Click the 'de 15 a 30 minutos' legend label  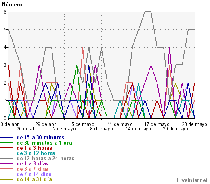(40, 137)
